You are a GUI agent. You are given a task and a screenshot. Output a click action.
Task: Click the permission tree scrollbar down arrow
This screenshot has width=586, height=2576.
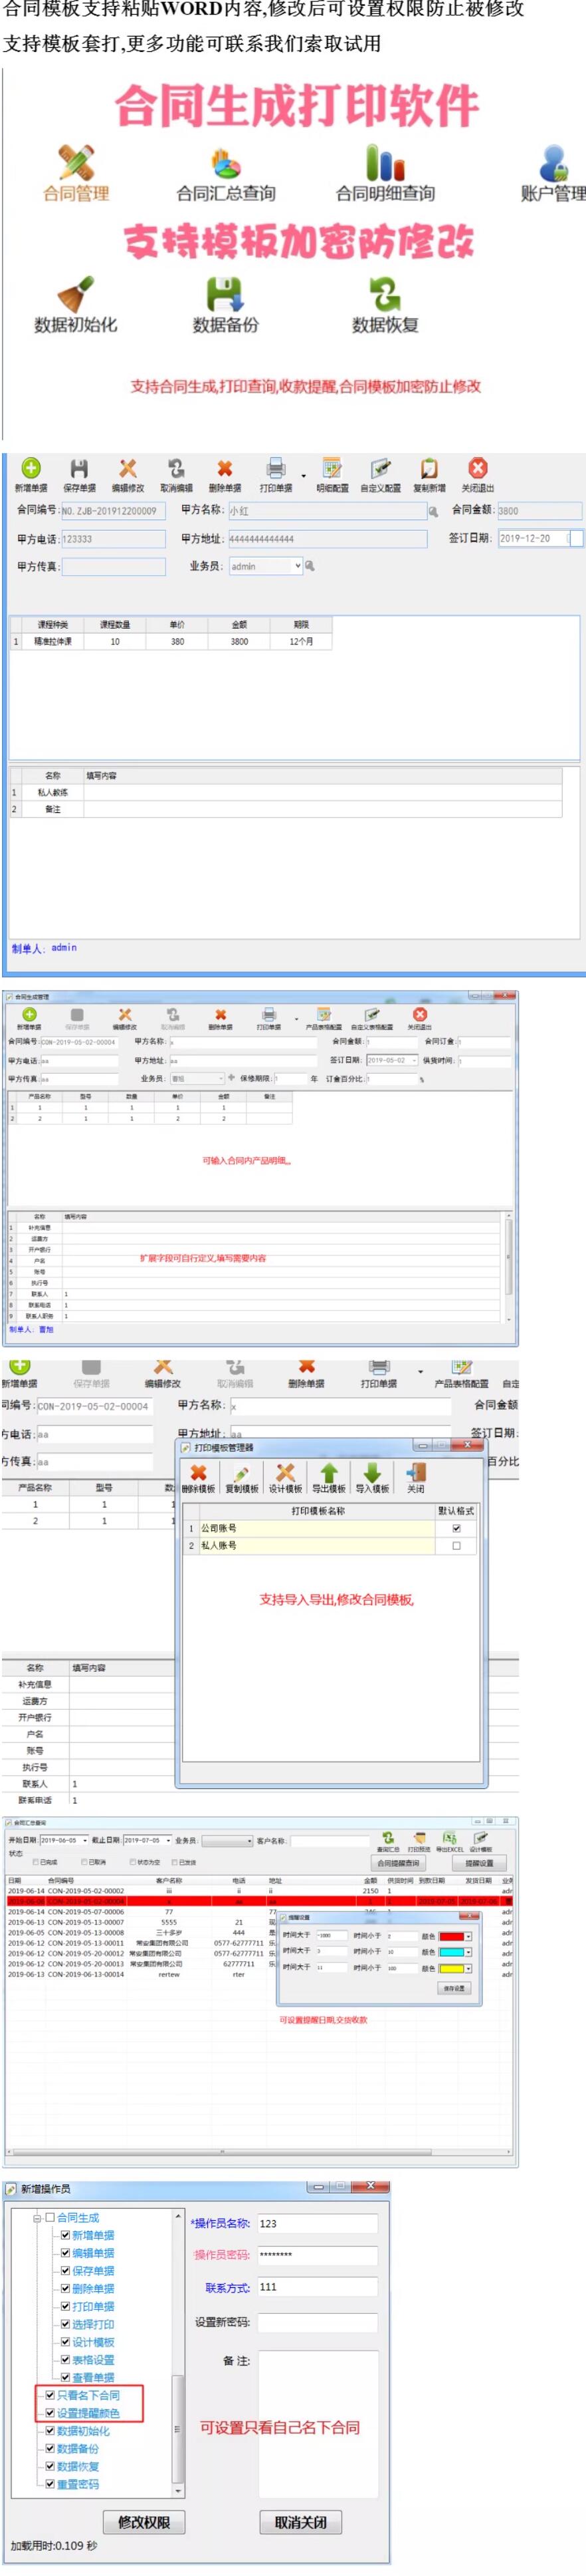click(x=179, y=2491)
